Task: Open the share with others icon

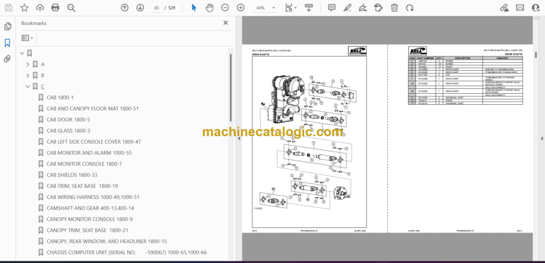Action: click(535, 7)
